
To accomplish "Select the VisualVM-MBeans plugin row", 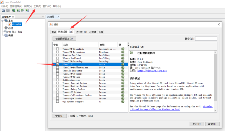I will click(90, 77).
